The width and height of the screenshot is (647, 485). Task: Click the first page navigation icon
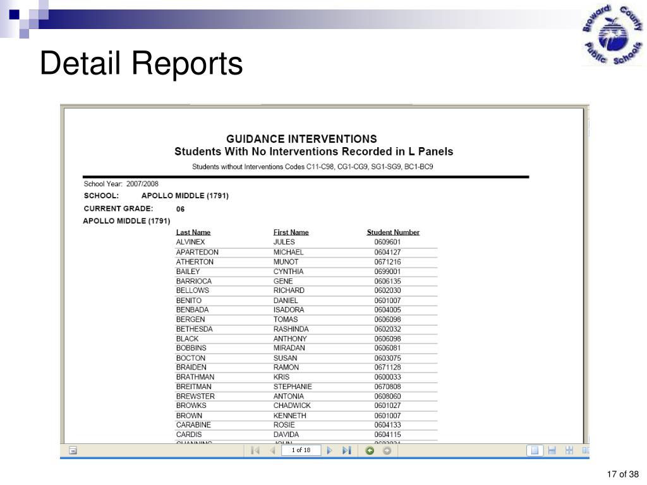pos(255,450)
